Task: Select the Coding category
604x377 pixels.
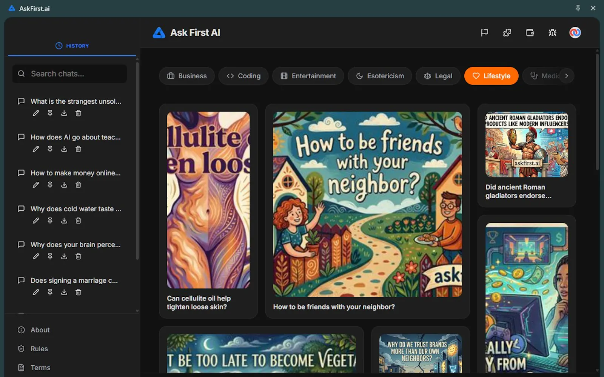Action: coord(243,76)
